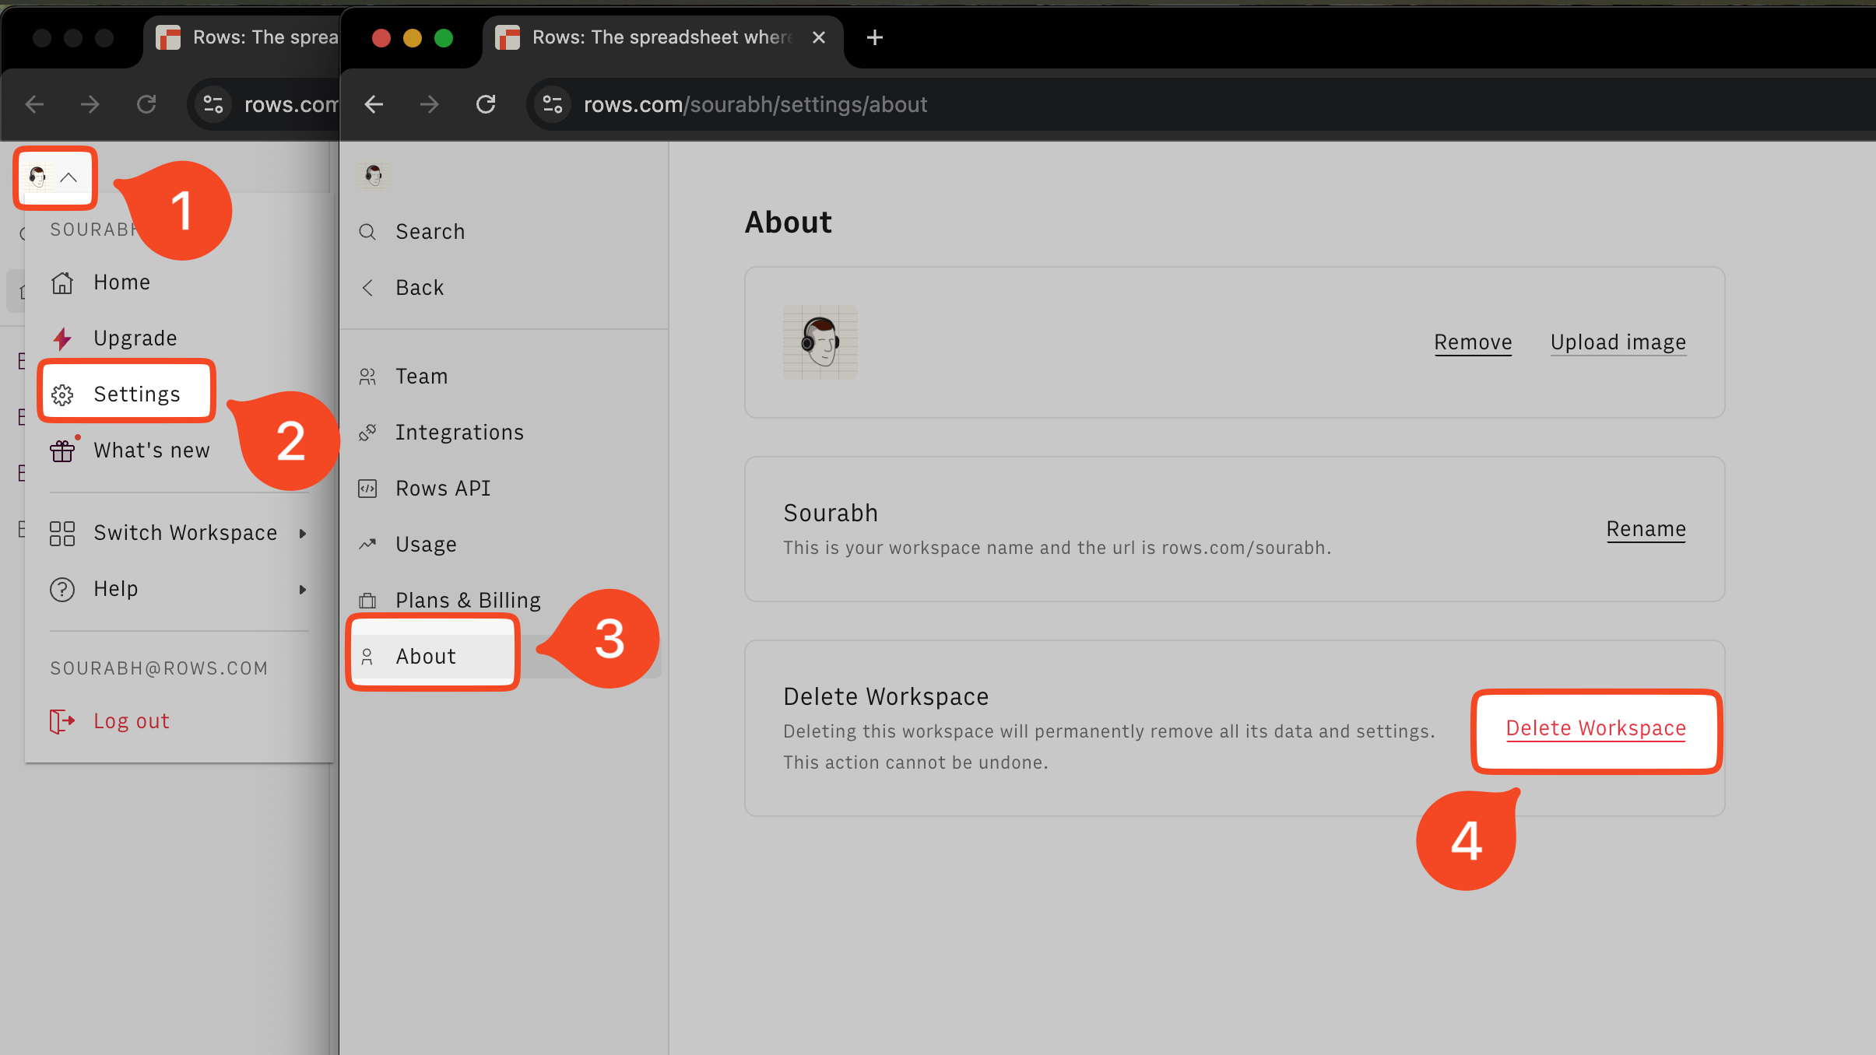Click the Team people icon
The image size is (1876, 1055).
pyautogui.click(x=367, y=377)
